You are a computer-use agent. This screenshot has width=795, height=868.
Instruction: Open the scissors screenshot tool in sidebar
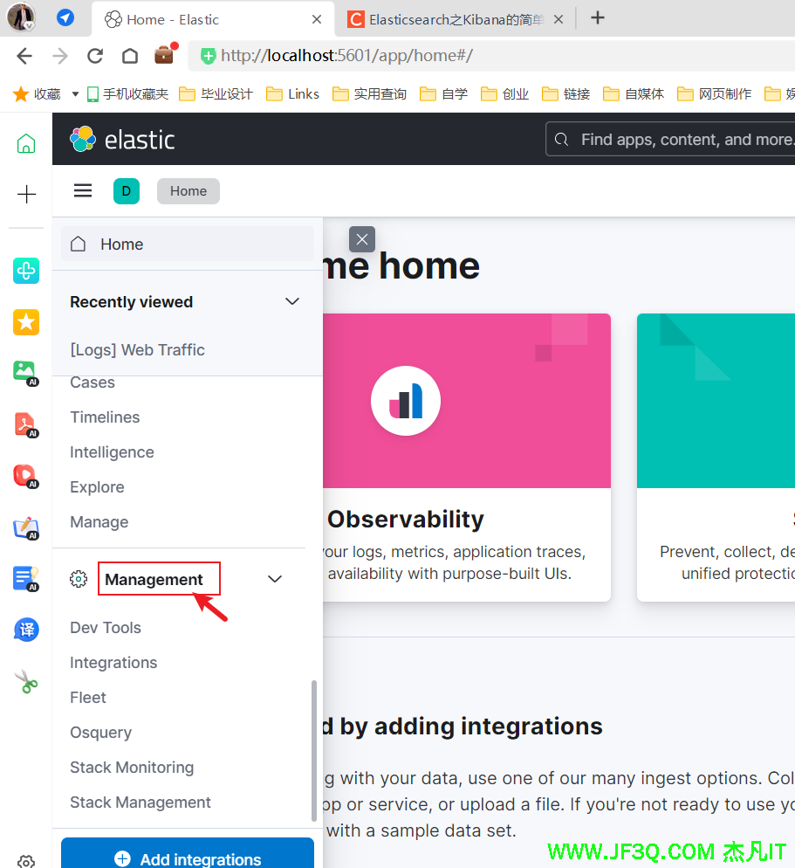point(26,681)
